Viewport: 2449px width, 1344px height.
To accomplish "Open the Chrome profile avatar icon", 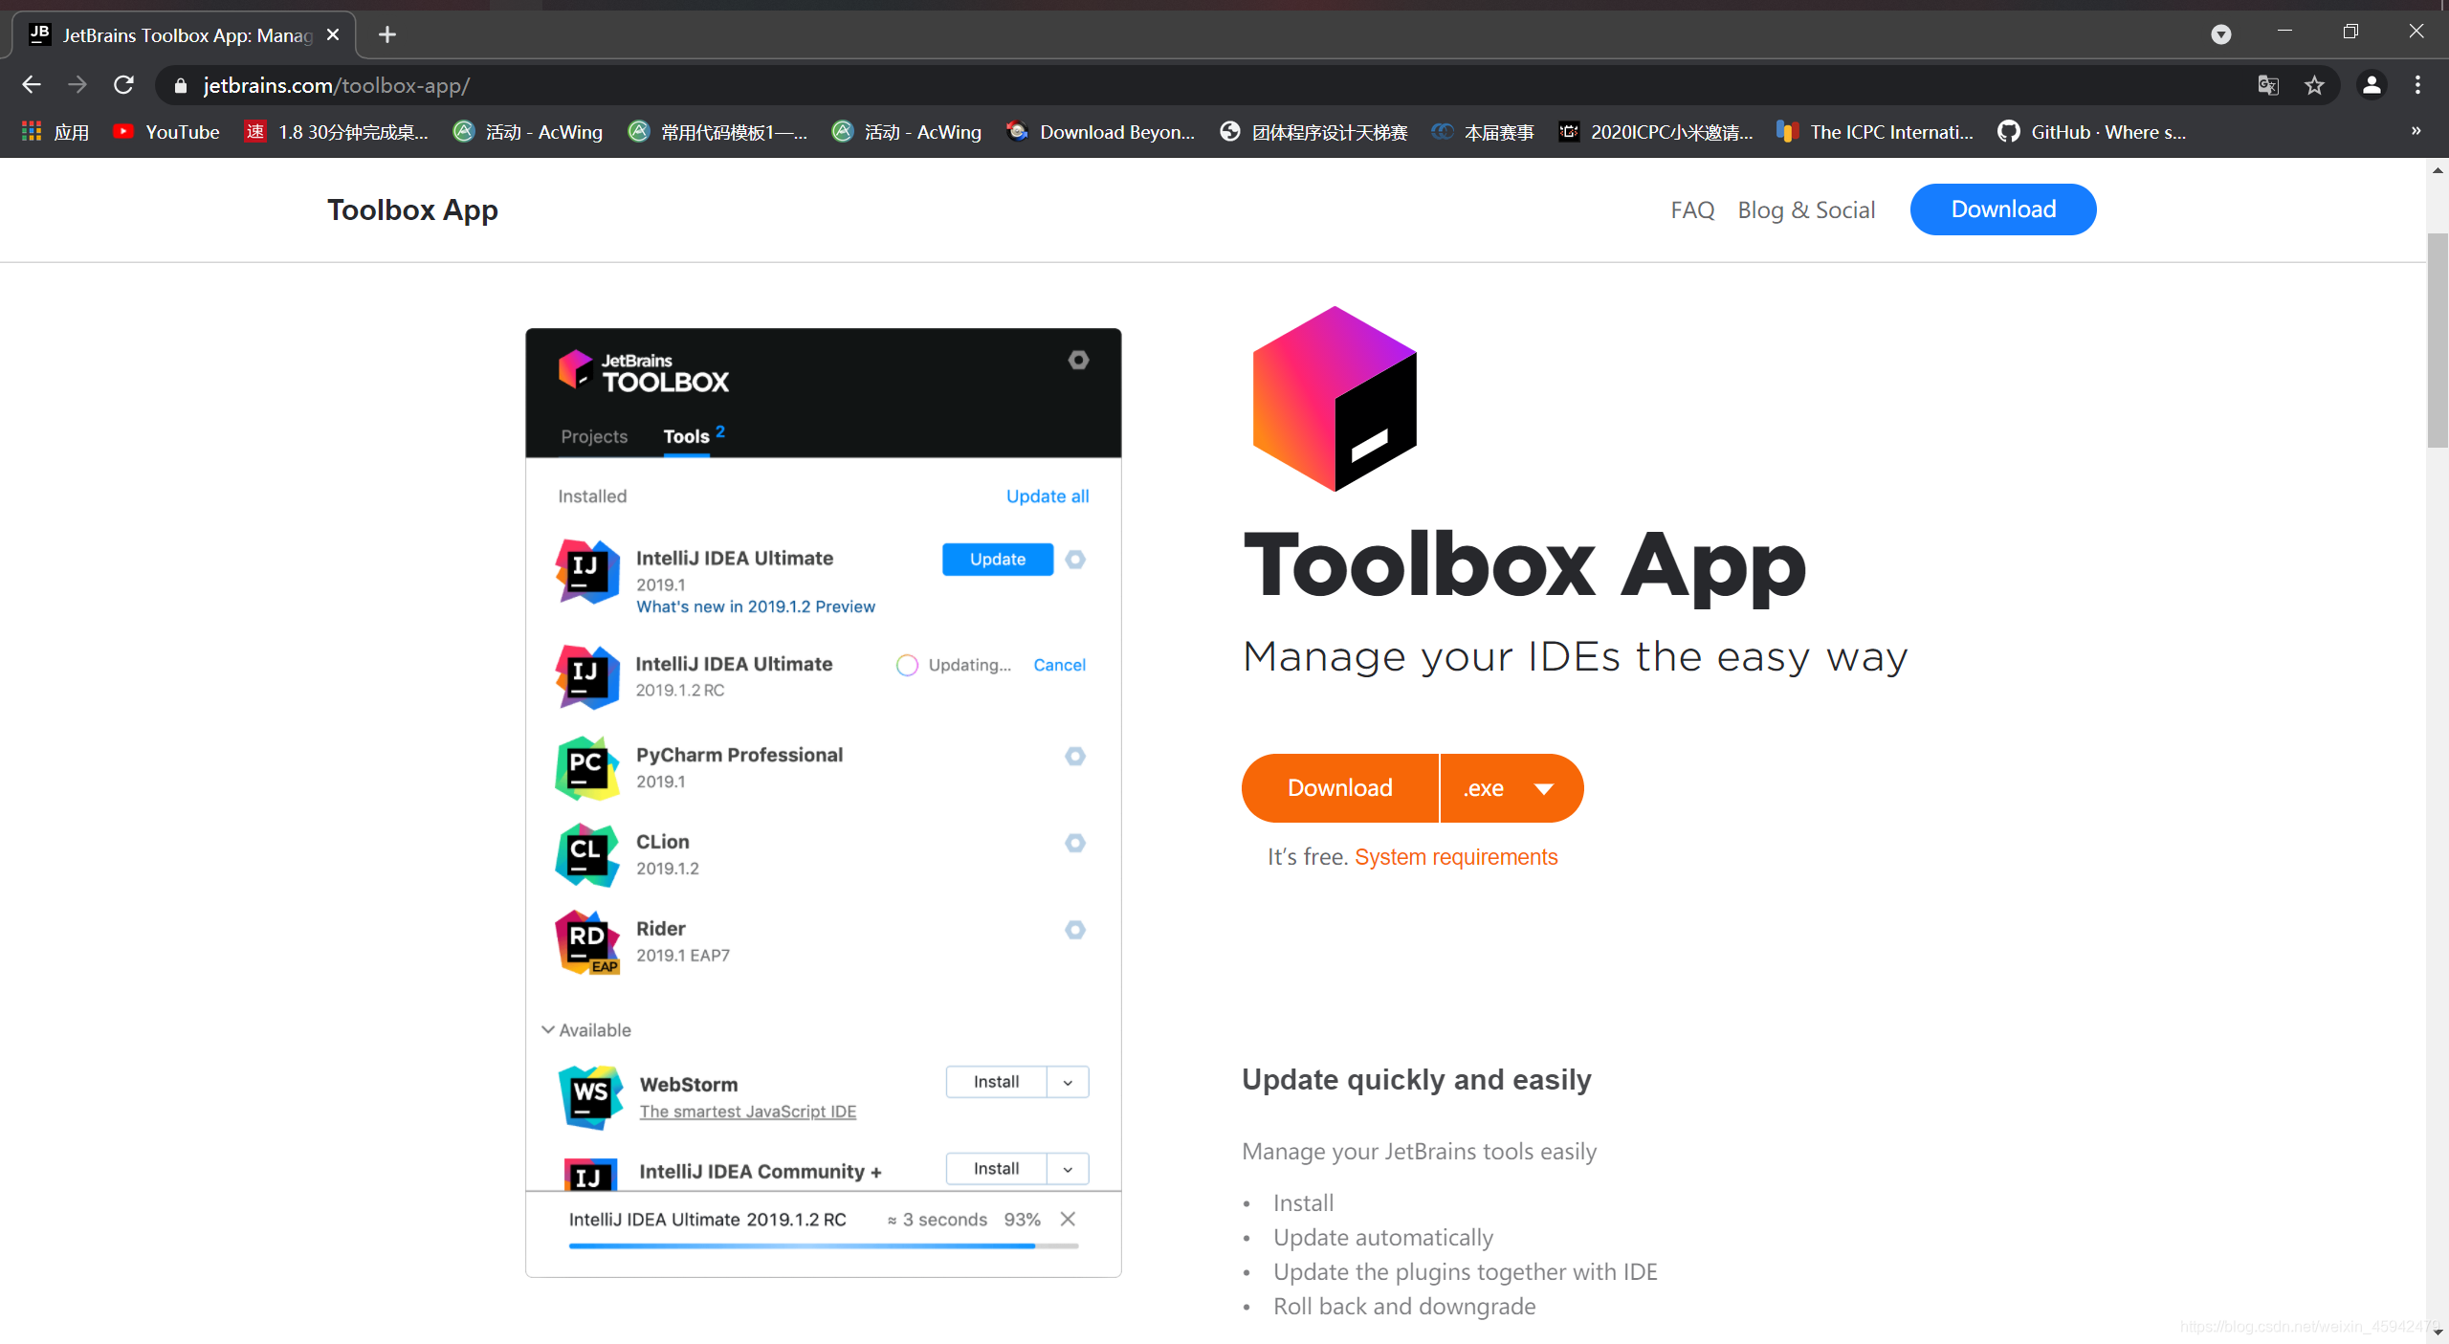I will pyautogui.click(x=2371, y=85).
